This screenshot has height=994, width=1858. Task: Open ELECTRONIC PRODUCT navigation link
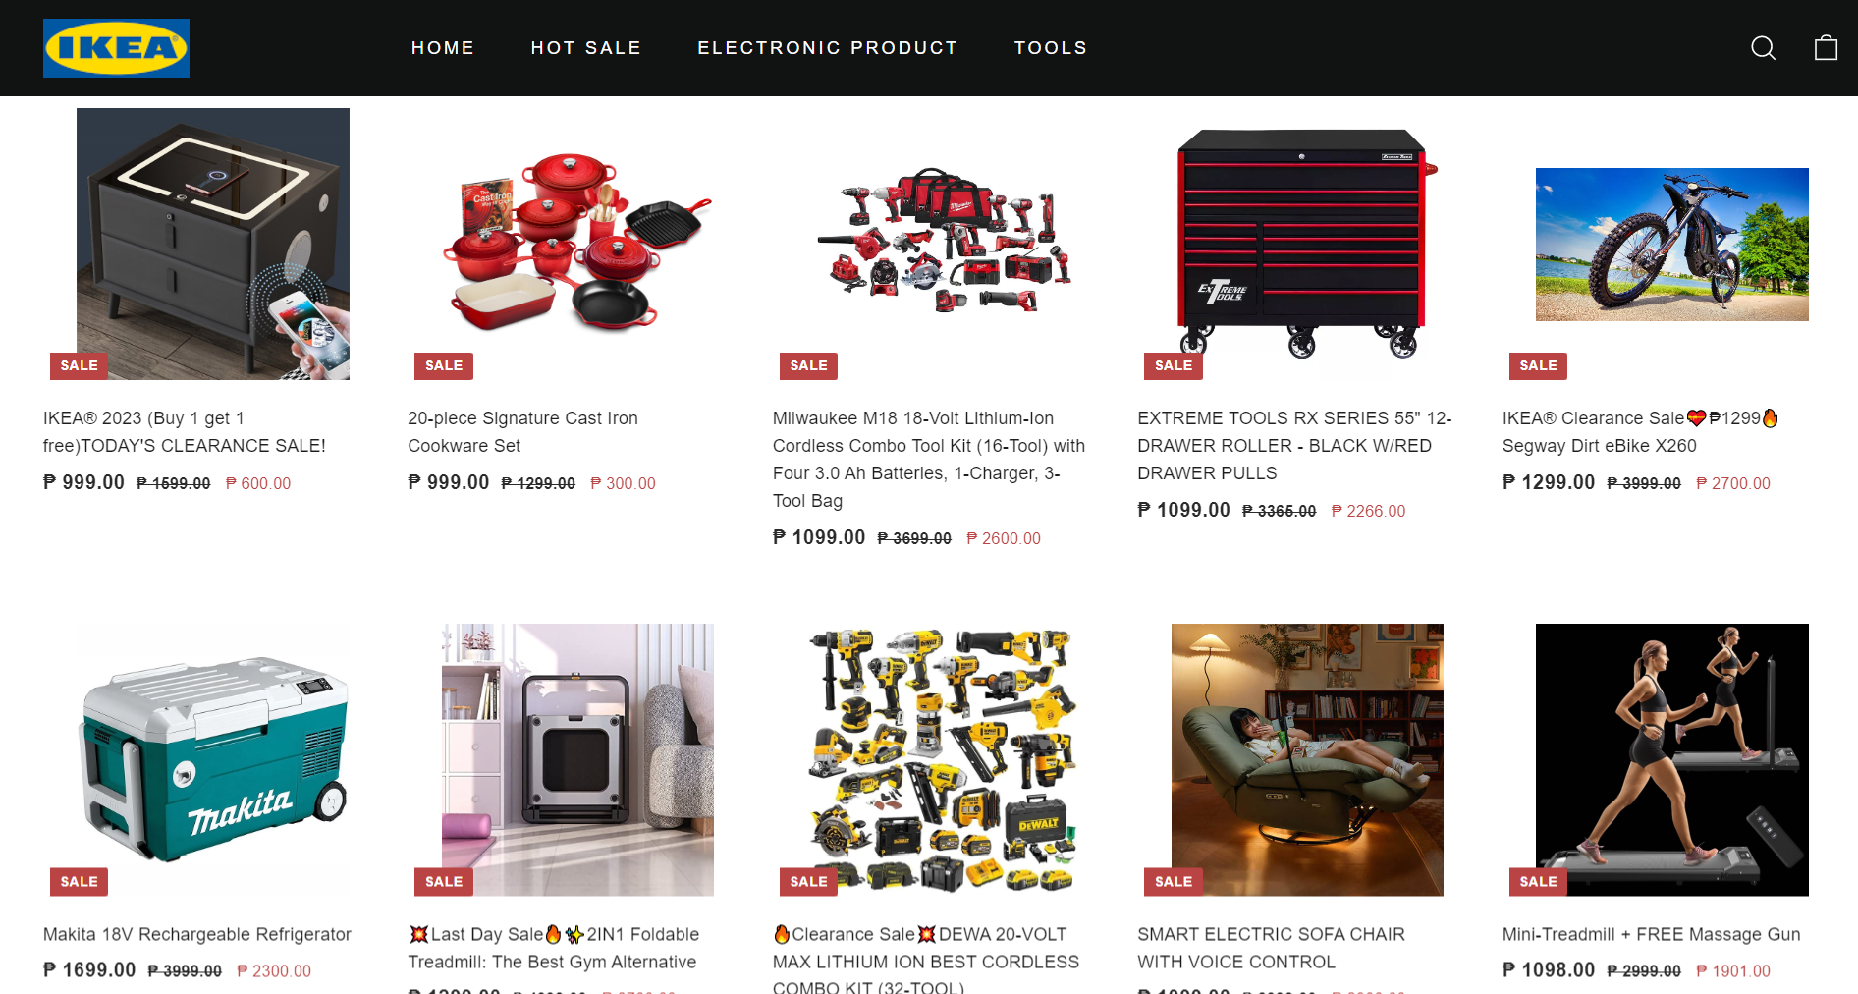(x=828, y=48)
